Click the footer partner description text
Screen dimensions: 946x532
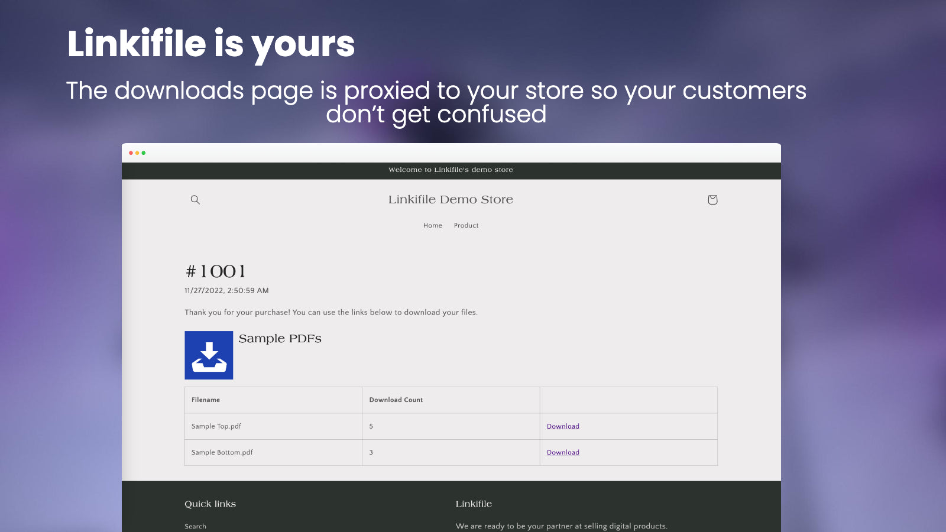click(562, 526)
